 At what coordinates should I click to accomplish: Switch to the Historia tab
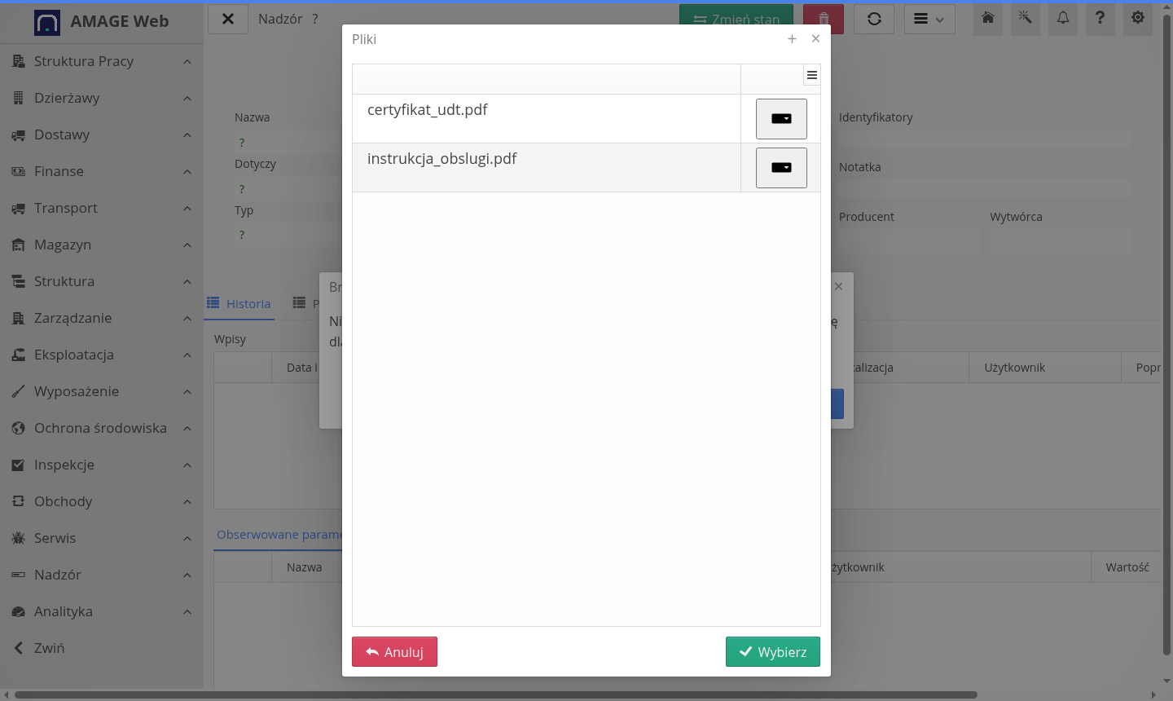click(x=239, y=303)
